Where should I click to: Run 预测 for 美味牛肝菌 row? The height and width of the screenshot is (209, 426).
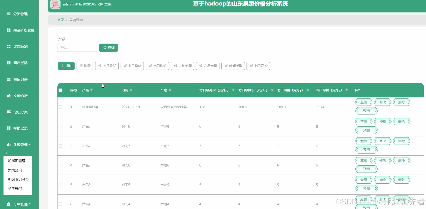(366, 111)
